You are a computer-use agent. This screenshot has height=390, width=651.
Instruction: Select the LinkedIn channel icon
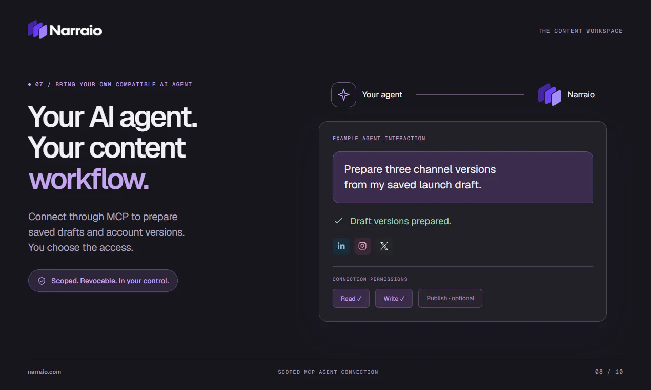[341, 246]
